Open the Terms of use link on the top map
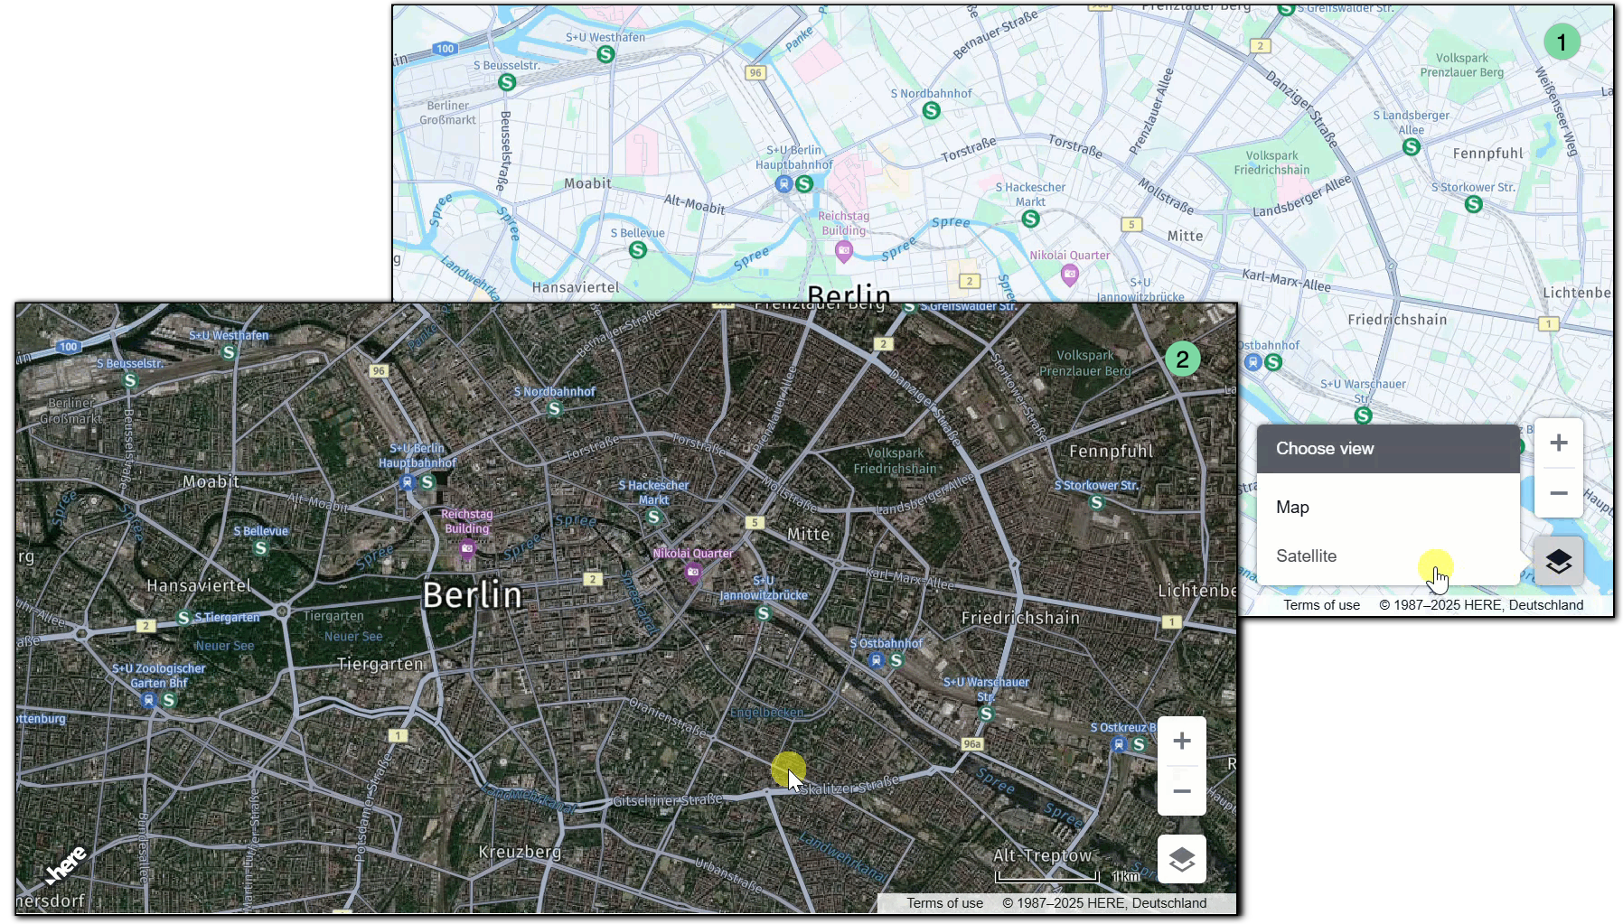This screenshot has height=924, width=1623. point(1321,605)
